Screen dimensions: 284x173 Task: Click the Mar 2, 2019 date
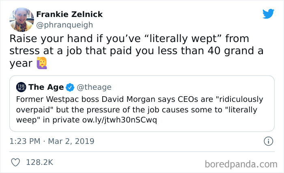(x=71, y=141)
